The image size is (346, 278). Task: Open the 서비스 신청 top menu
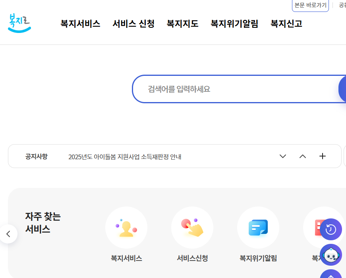133,23
